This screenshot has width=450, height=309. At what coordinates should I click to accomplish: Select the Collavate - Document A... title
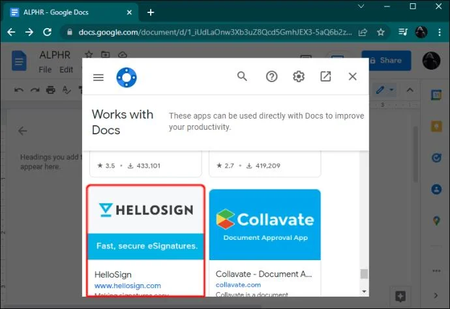(263, 274)
